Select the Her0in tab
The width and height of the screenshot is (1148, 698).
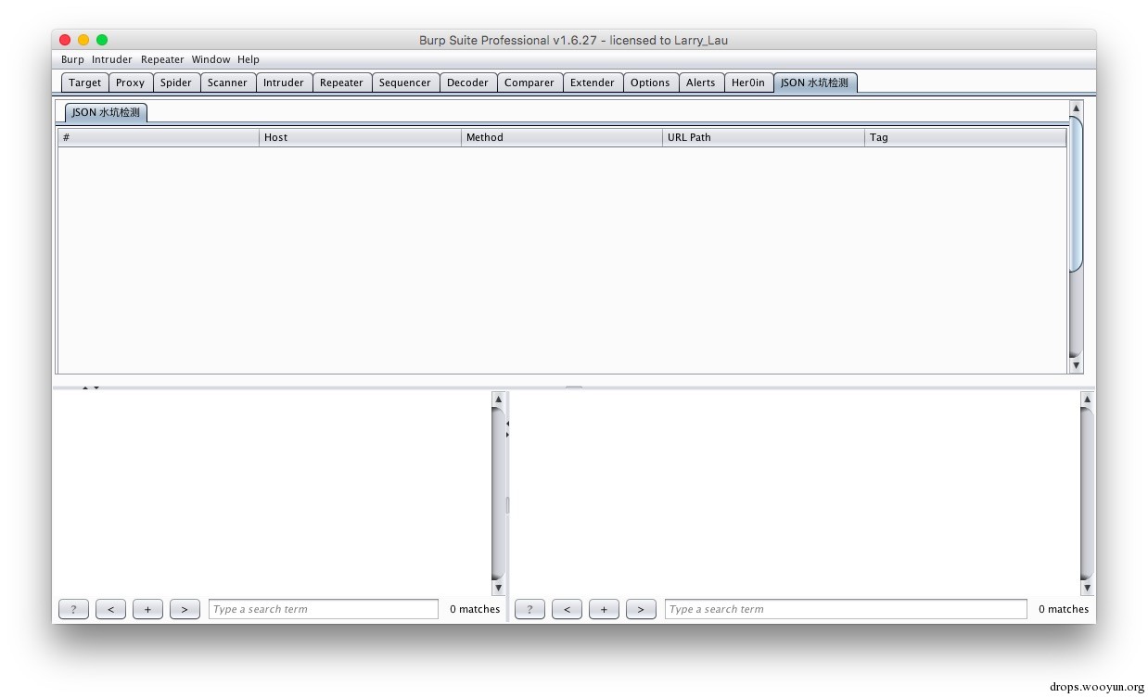(x=748, y=82)
